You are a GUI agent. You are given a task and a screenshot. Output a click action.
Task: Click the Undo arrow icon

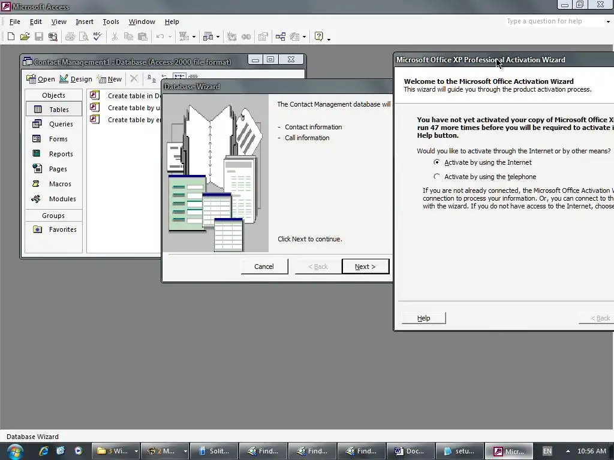pos(159,37)
